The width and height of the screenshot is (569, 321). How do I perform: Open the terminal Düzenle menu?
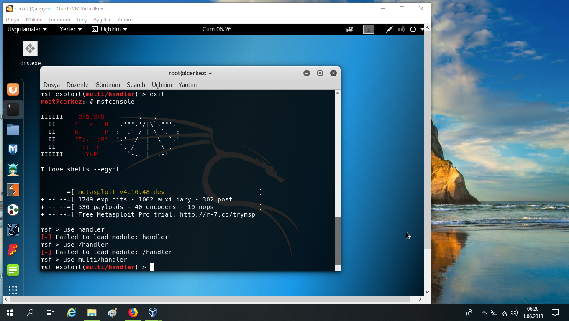[77, 84]
